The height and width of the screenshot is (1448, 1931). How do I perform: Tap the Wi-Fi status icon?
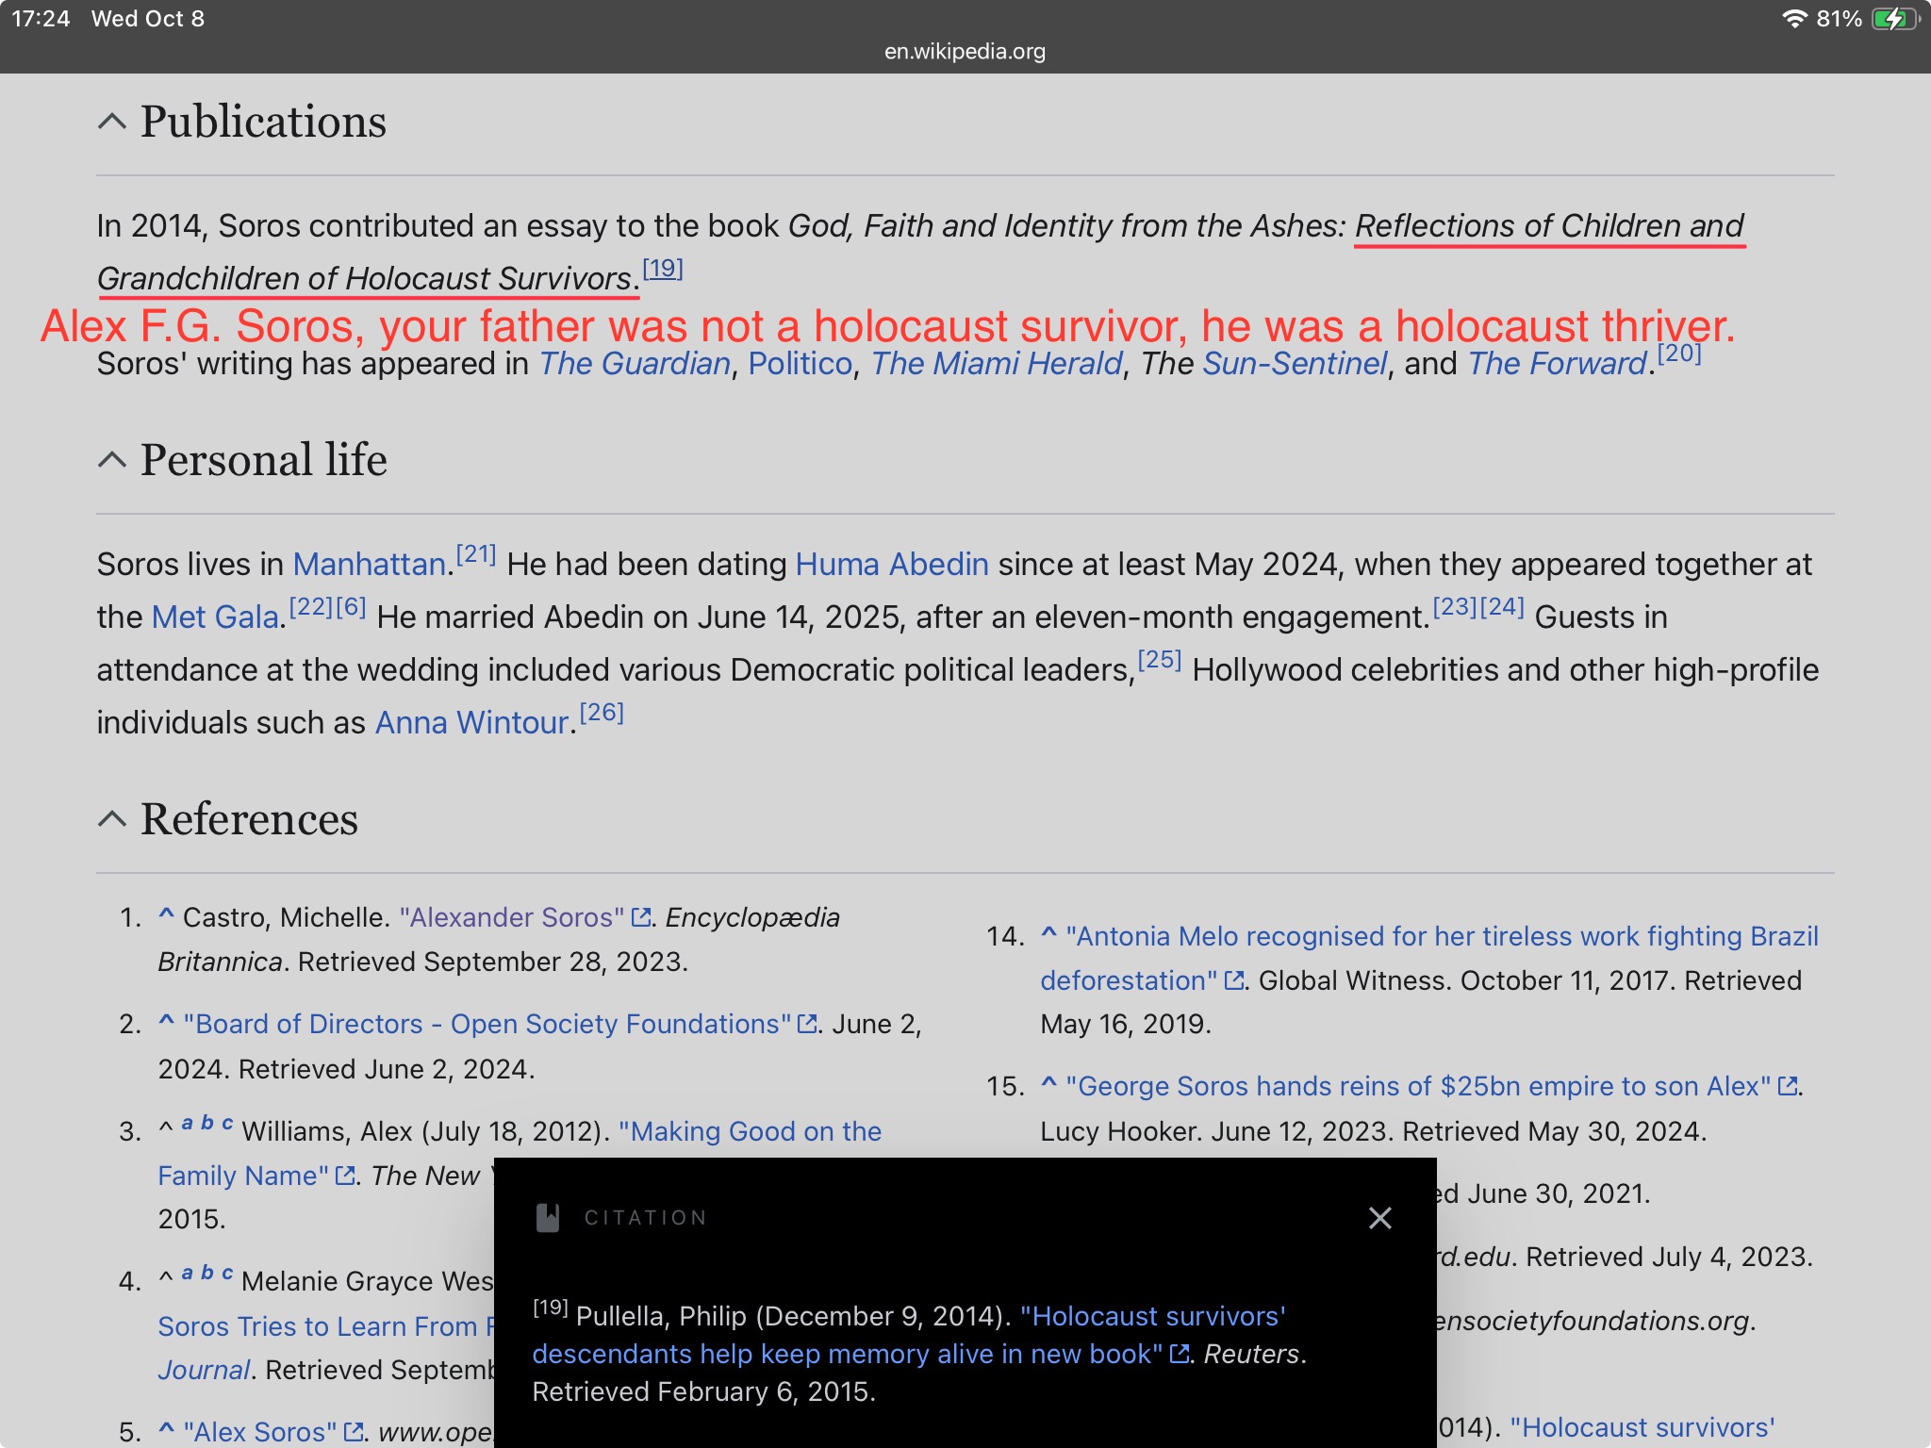pyautogui.click(x=1793, y=19)
